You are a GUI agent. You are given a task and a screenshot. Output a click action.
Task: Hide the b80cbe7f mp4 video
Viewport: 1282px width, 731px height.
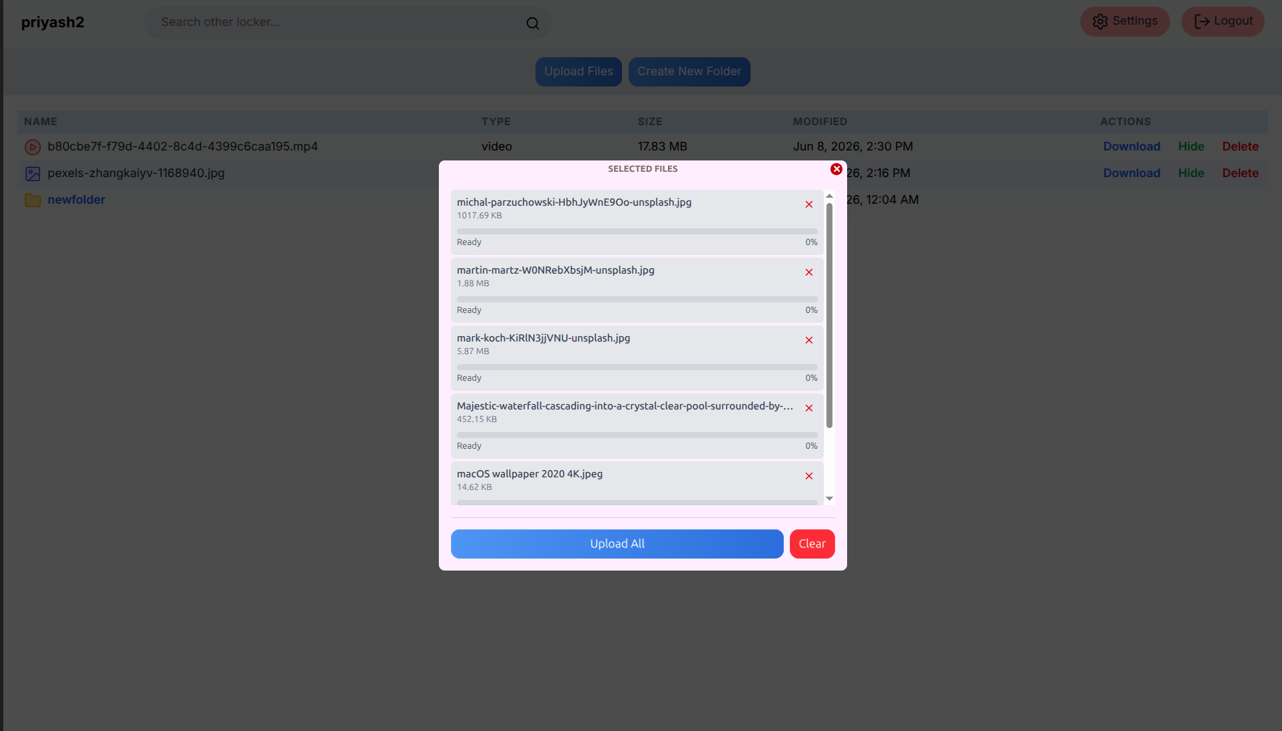click(1191, 146)
